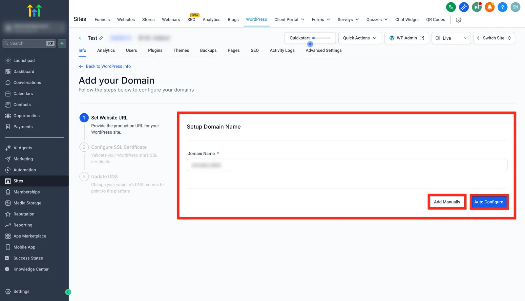
Task: Switch to the Funnels tab
Action: (x=102, y=20)
